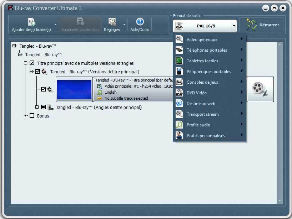The width and height of the screenshot is (292, 219).
Task: Click the film reel edit icon right of title
Action: 260,89
